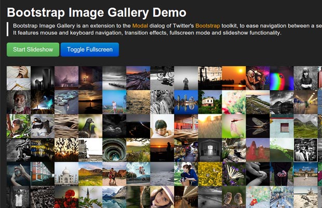Open the Taj Mahal thumbnail
Screen dimensions: 322x208
(66, 174)
